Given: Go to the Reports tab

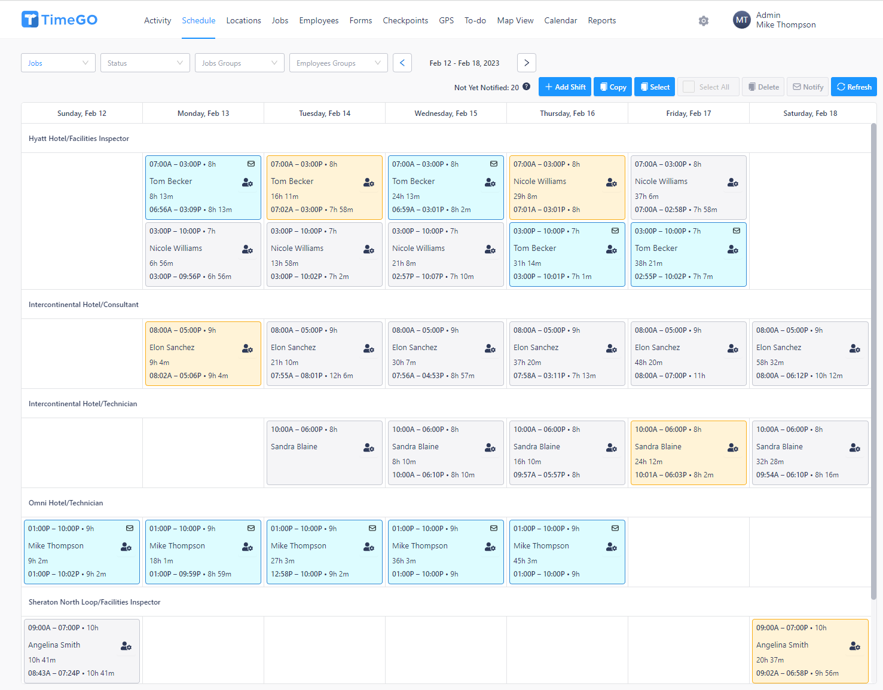Looking at the screenshot, I should point(601,20).
